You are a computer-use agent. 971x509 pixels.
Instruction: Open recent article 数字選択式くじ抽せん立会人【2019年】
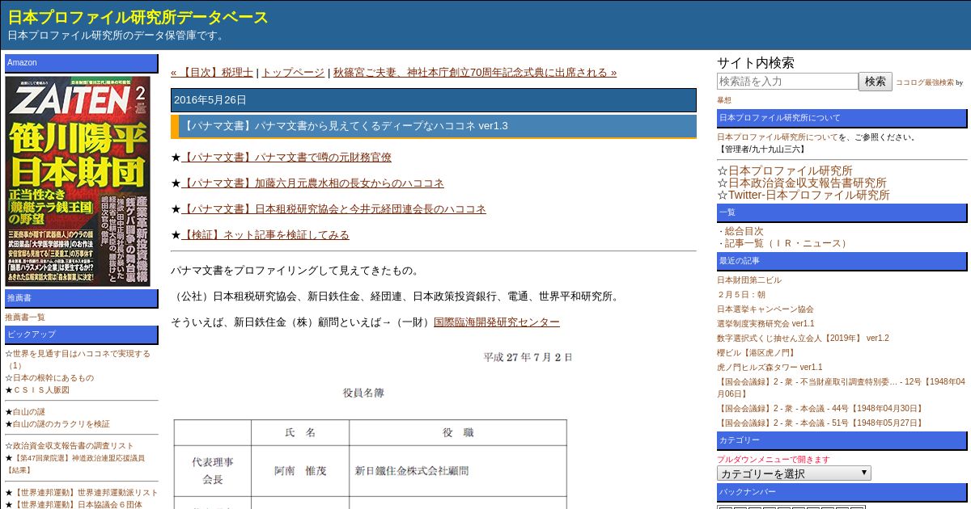click(x=803, y=339)
